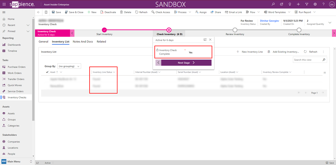Click the search magnifier icon in header

coord(273,4)
